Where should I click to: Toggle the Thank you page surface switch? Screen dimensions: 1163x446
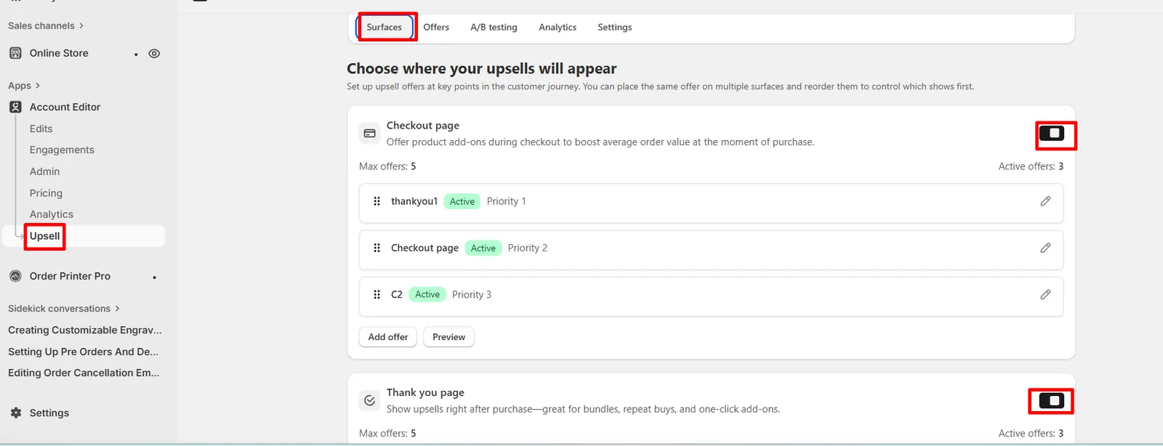(x=1051, y=400)
